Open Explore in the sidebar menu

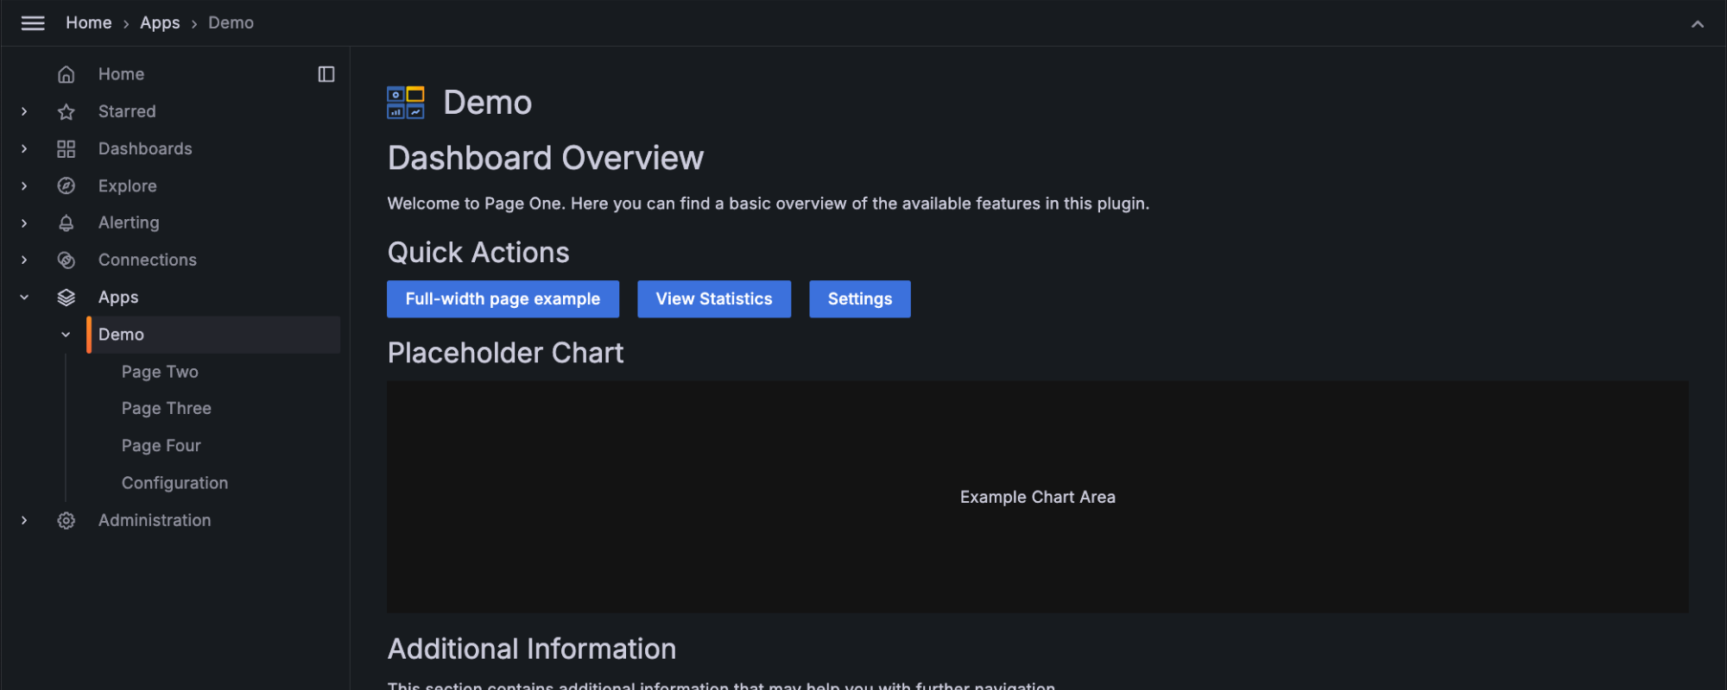(x=128, y=185)
